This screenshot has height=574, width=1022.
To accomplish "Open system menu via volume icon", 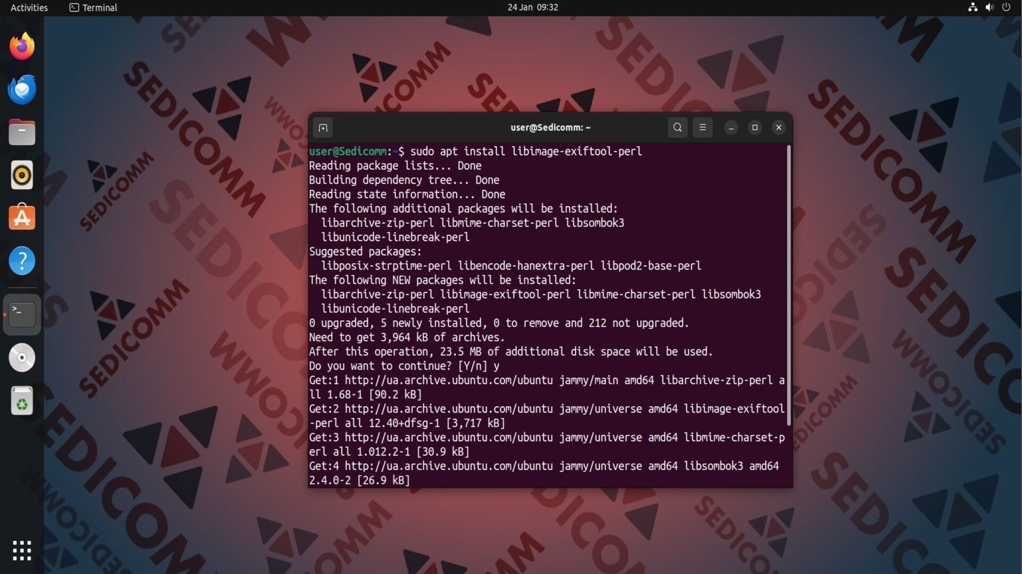I will coord(989,7).
